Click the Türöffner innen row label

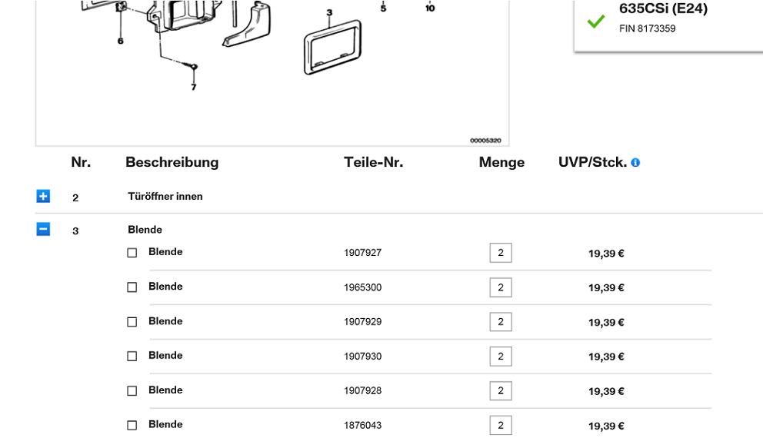[x=165, y=197]
